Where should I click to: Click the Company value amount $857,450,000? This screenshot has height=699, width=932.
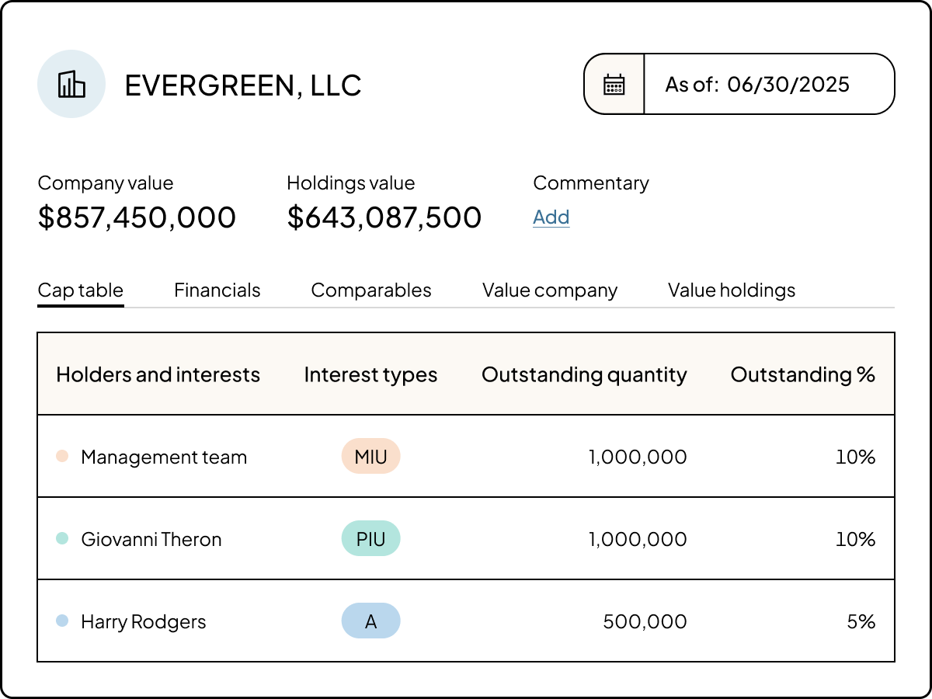137,217
